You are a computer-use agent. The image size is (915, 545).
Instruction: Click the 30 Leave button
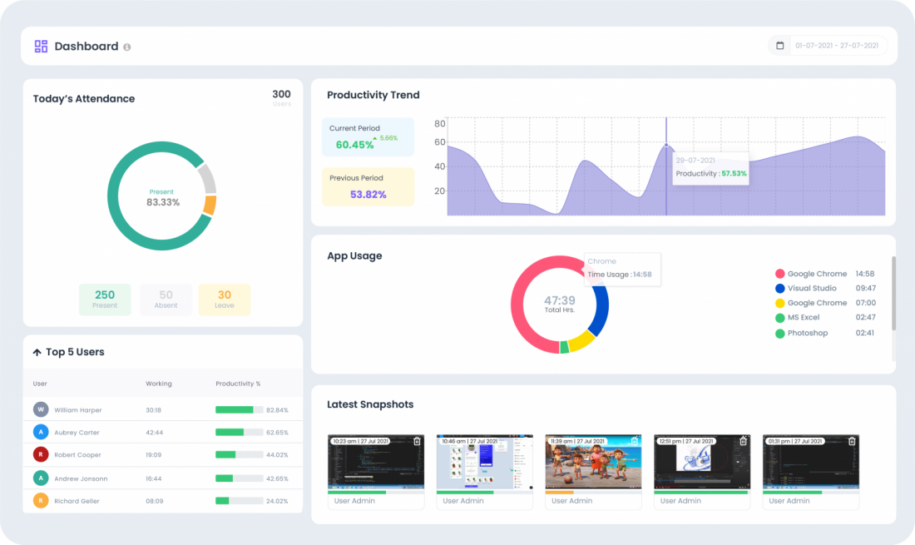tap(225, 299)
